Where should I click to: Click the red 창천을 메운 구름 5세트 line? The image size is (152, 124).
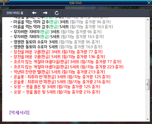click(58, 57)
